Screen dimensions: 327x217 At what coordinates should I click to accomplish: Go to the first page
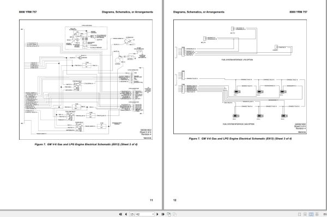pyautogui.click(x=120, y=214)
